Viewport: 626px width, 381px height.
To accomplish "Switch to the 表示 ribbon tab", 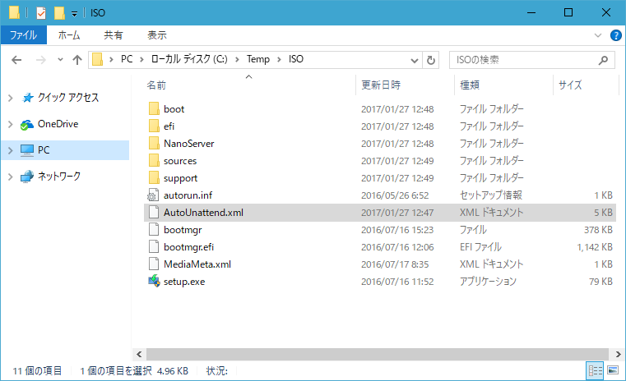I will [x=157, y=35].
